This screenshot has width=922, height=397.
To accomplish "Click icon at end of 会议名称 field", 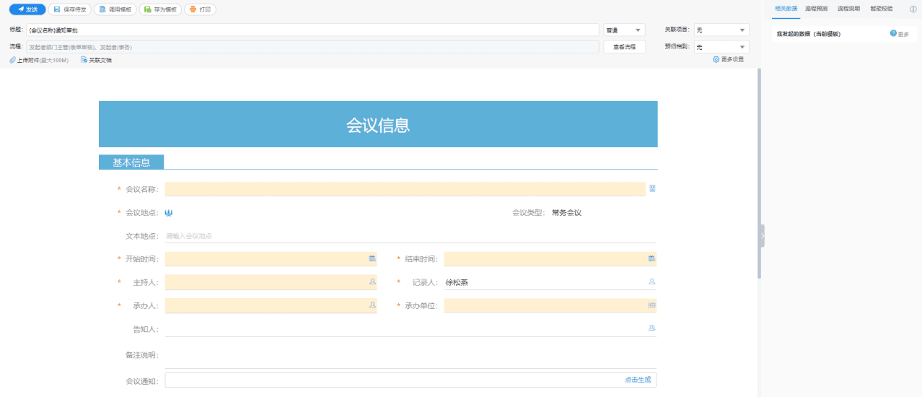I will point(652,188).
